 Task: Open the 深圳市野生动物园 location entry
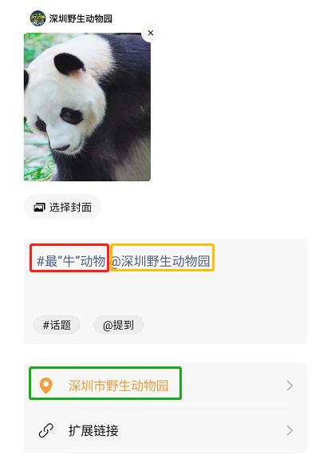[x=165, y=386]
